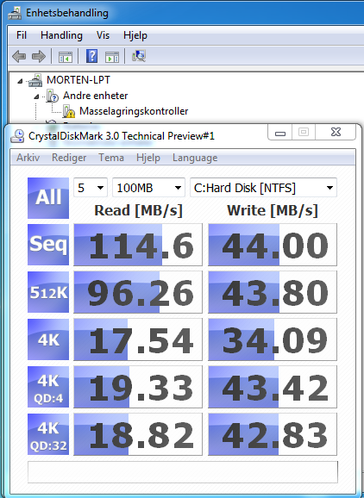
Task: Select Masselagringskontroller tree item label
Action: (134, 111)
